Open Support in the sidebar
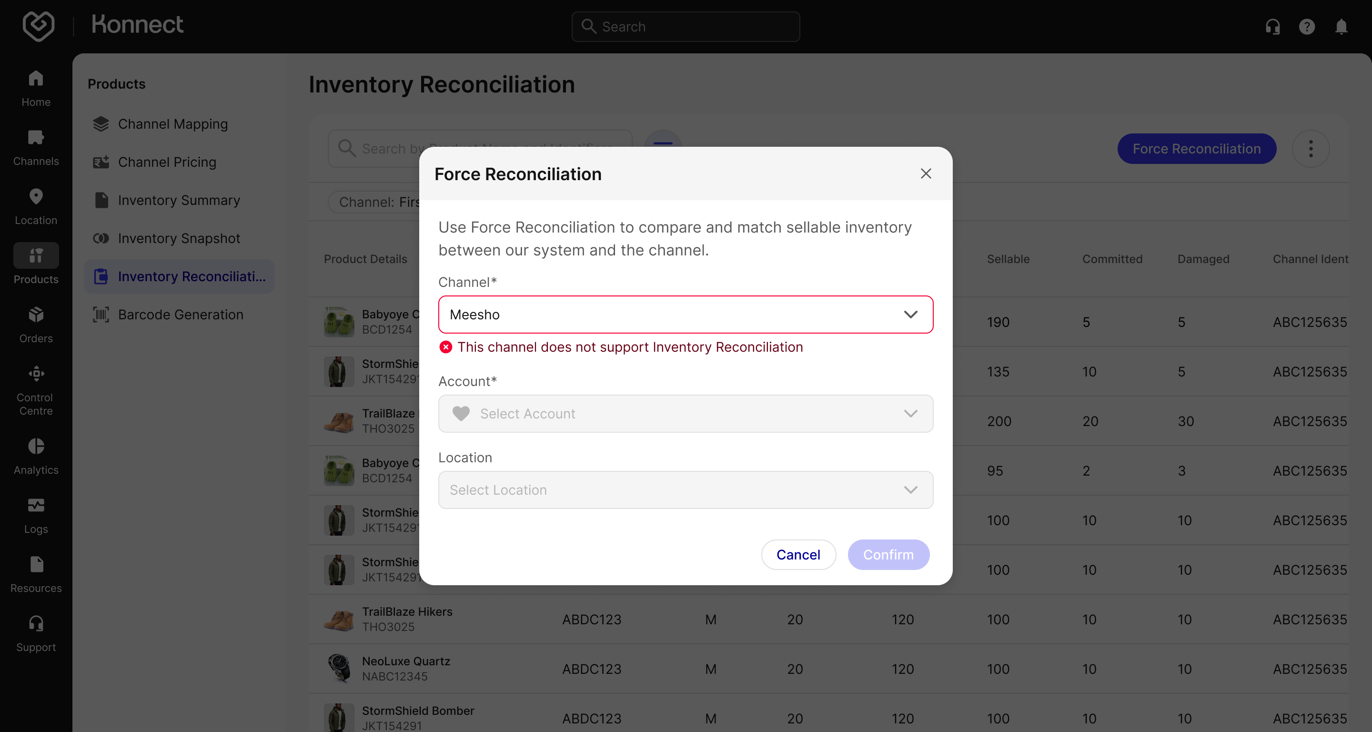The height and width of the screenshot is (732, 1372). [x=36, y=634]
